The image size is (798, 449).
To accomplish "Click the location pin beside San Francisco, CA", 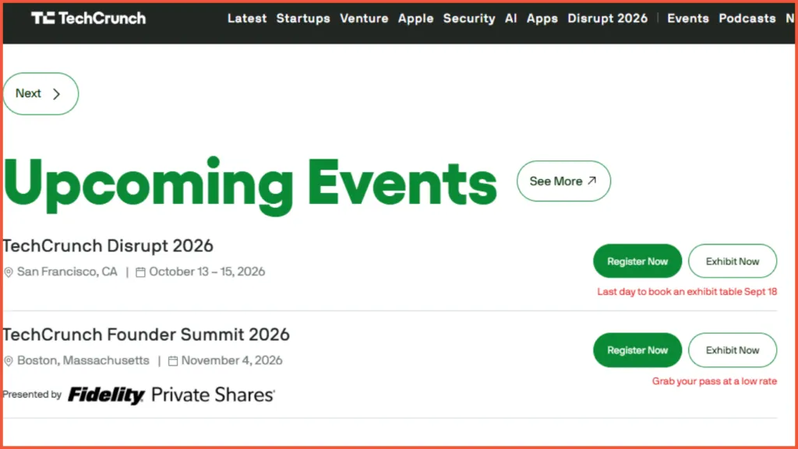I will click(8, 272).
